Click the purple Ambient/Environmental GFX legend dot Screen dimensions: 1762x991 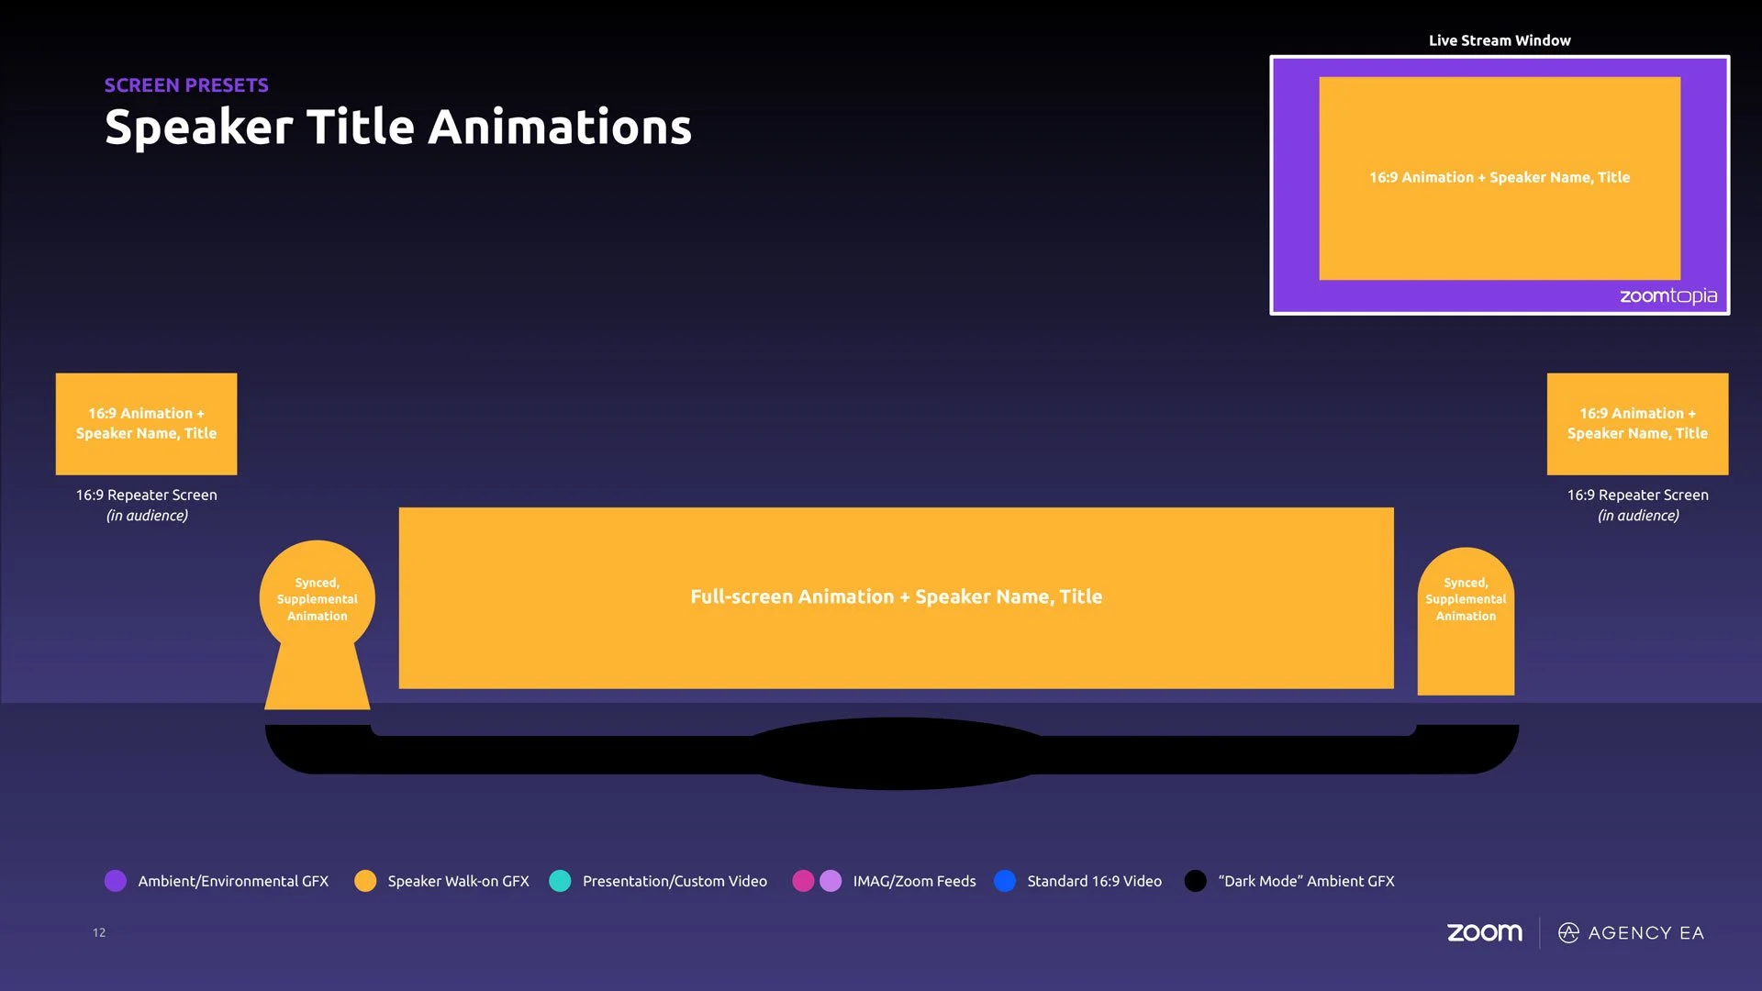116,881
